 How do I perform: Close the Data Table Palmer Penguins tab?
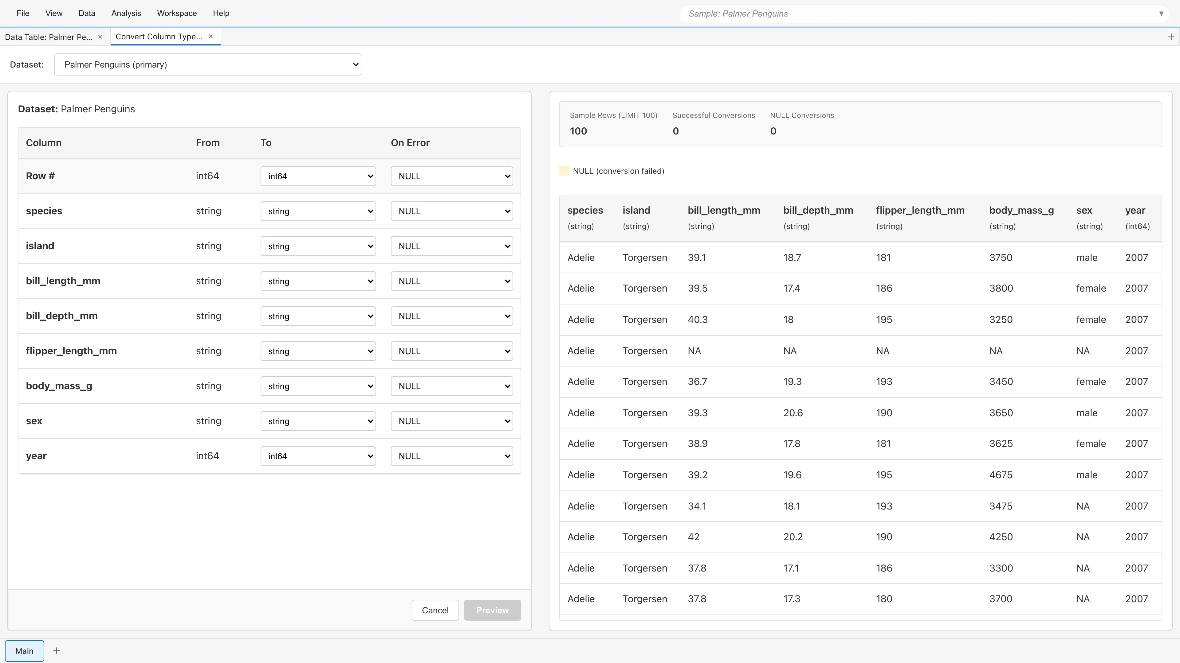pyautogui.click(x=100, y=37)
